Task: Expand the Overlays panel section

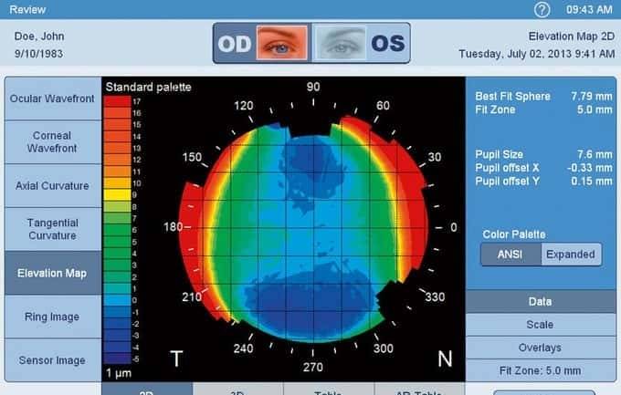Action: tap(541, 348)
